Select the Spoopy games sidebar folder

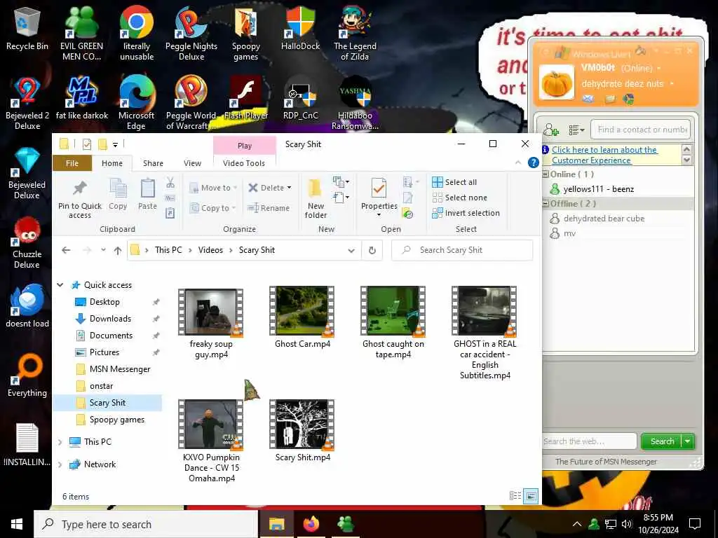117,420
